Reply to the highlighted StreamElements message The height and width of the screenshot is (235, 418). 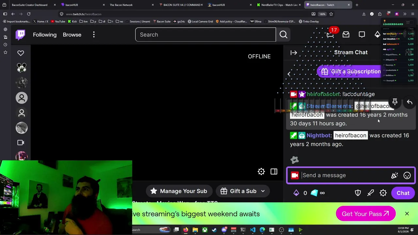(410, 102)
